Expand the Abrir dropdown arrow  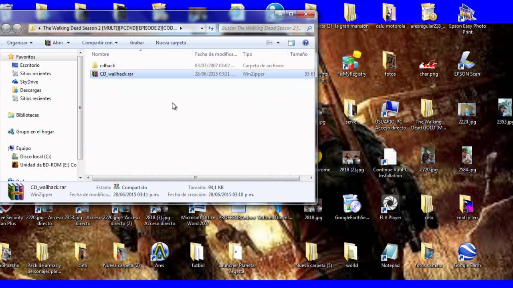(x=68, y=43)
